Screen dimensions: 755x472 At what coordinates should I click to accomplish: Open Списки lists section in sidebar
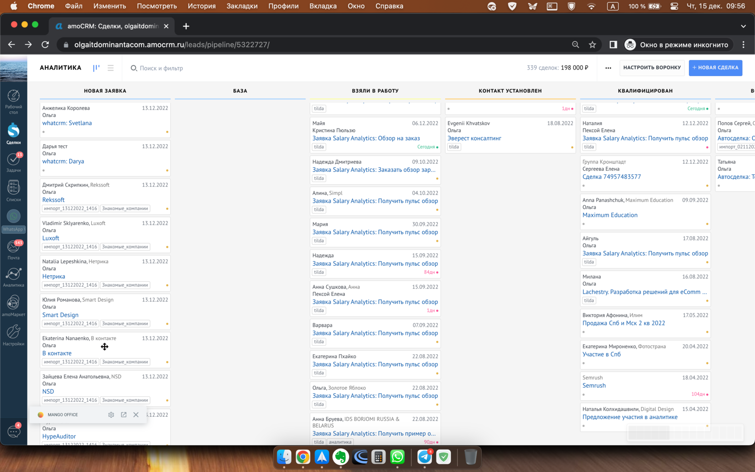click(13, 191)
